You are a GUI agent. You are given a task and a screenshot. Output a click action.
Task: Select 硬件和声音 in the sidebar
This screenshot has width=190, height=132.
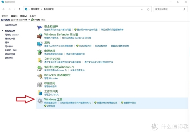pos(10,39)
